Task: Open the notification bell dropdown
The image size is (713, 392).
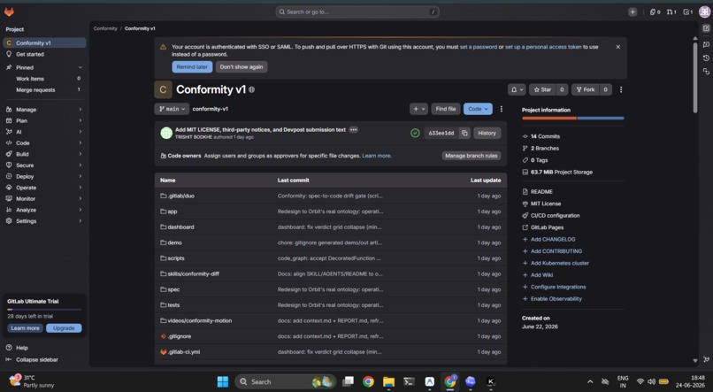Action: coord(517,89)
